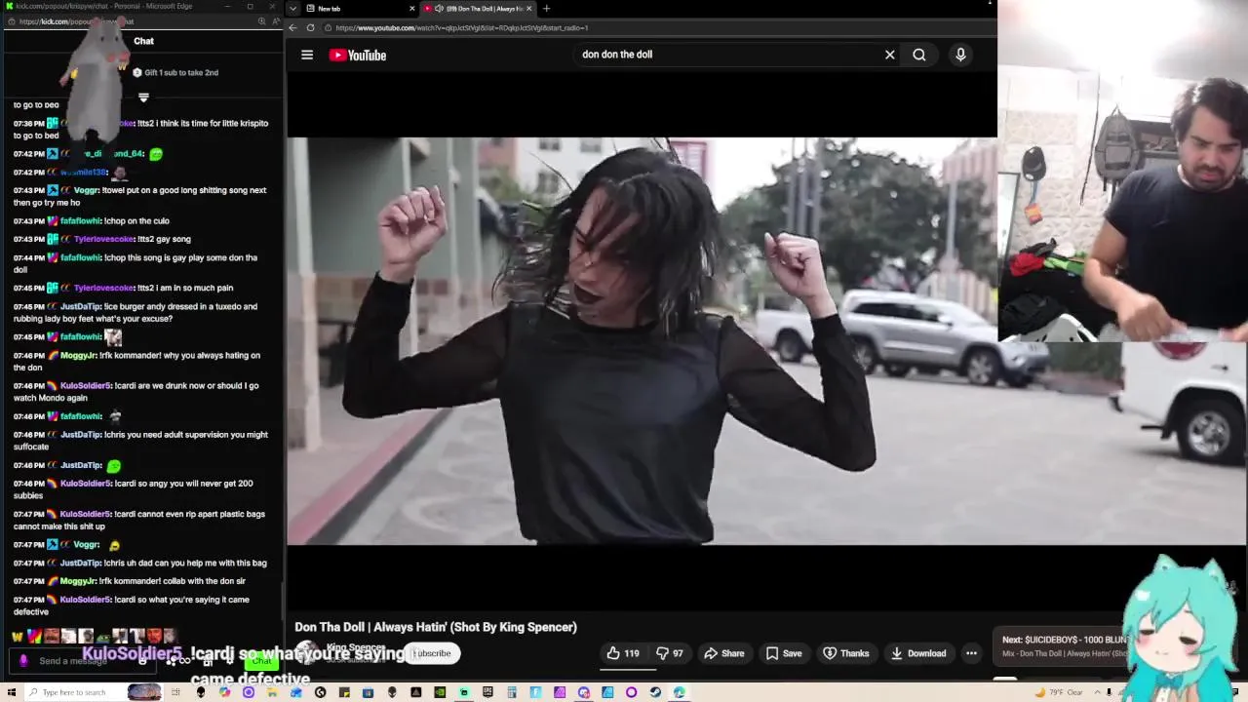Screen dimensions: 1248x702
Task: Open more actions ellipsis under video
Action: pyautogui.click(x=971, y=653)
